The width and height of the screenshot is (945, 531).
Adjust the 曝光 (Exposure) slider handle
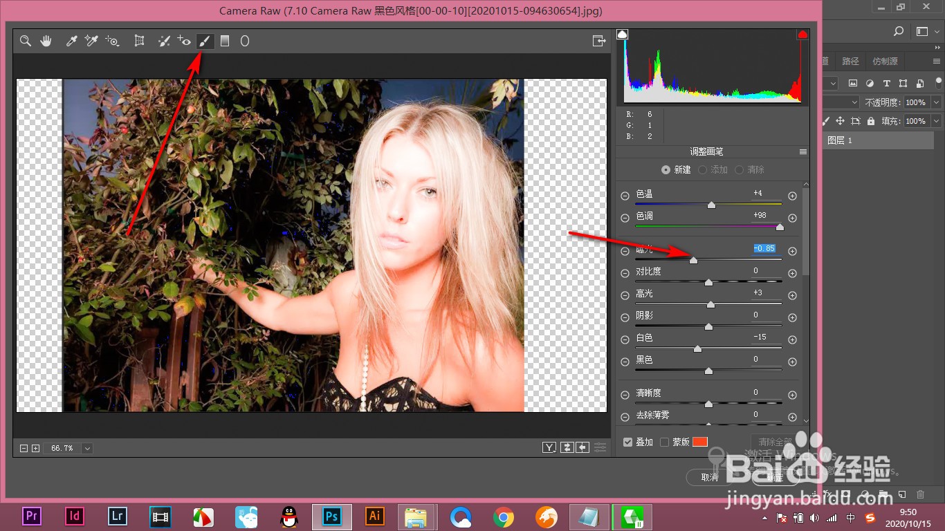point(693,260)
